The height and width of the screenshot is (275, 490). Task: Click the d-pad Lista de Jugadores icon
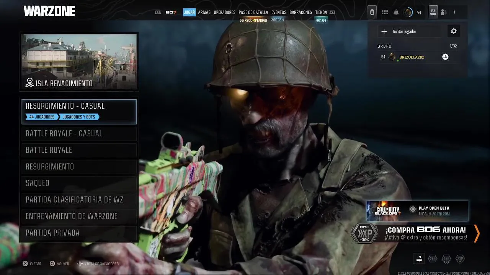(80, 264)
